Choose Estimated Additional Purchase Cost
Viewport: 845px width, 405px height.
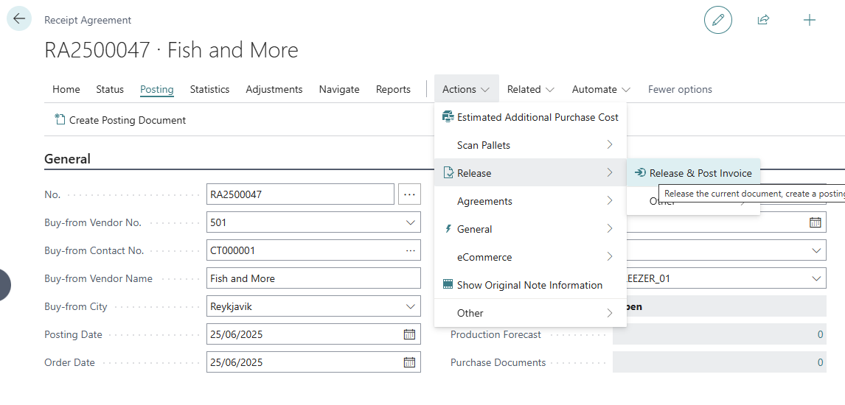click(x=537, y=117)
